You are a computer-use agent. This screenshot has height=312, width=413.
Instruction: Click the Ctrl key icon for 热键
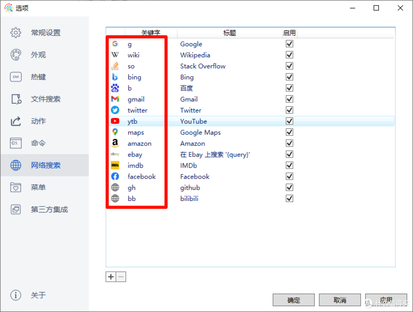16,77
